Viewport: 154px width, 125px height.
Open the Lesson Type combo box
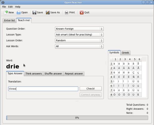coord(79,35)
